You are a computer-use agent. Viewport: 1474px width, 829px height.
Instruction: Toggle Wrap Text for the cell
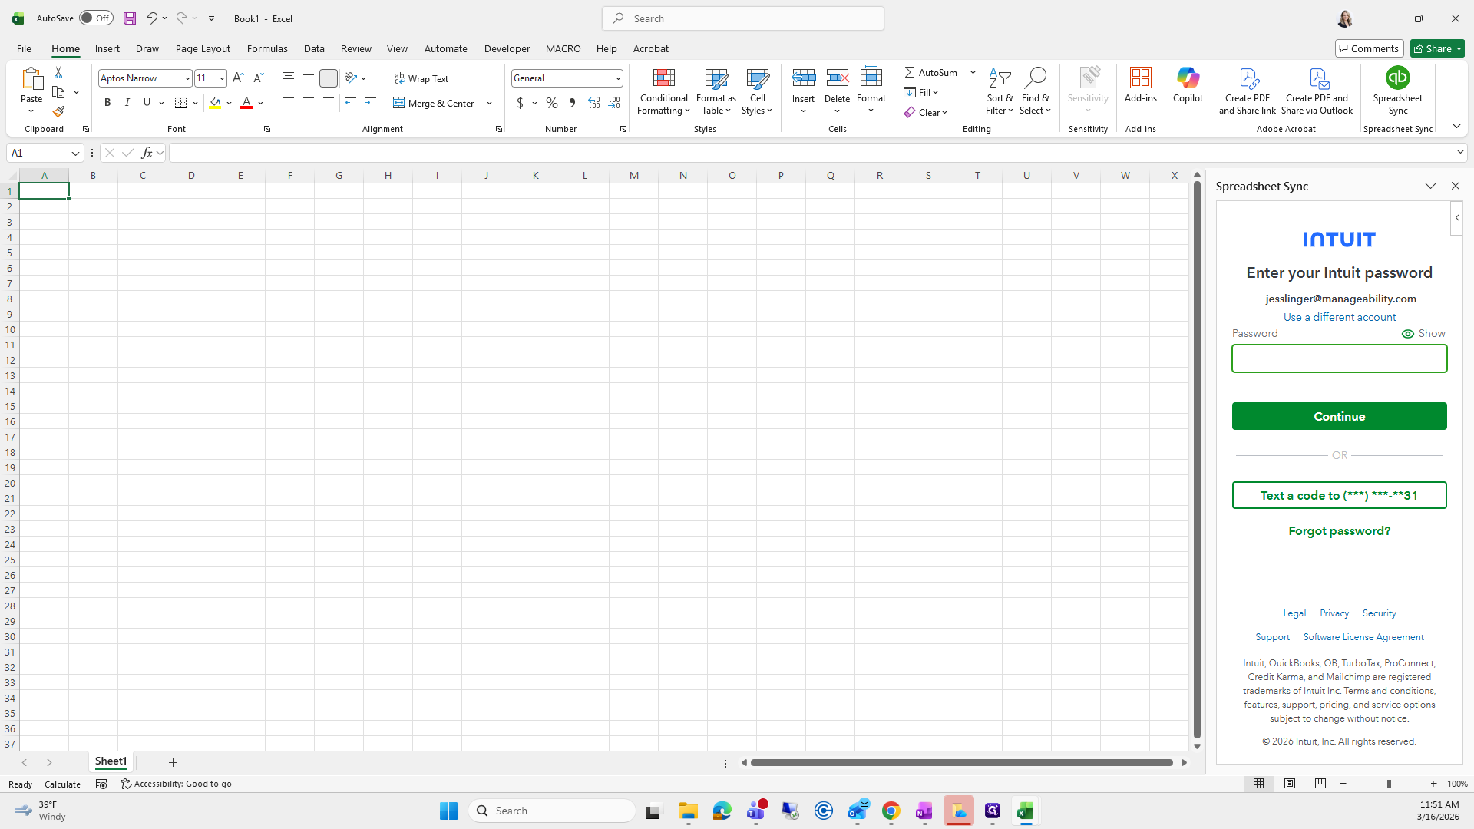421,78
